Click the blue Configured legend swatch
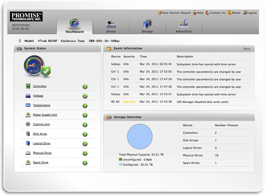Image resolution: width=265 pixels, height=196 pixels. [121, 164]
